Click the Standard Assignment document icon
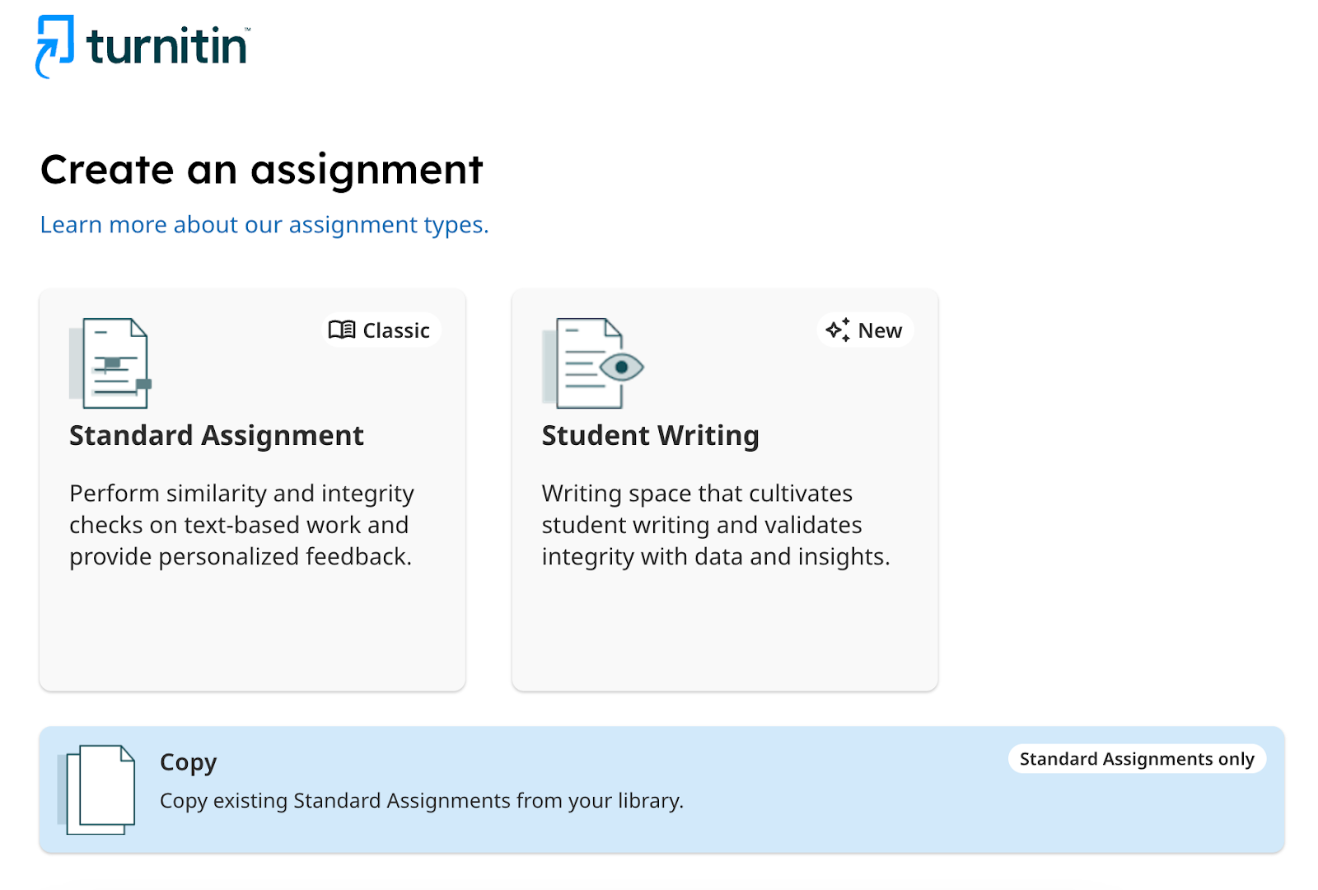 [110, 363]
